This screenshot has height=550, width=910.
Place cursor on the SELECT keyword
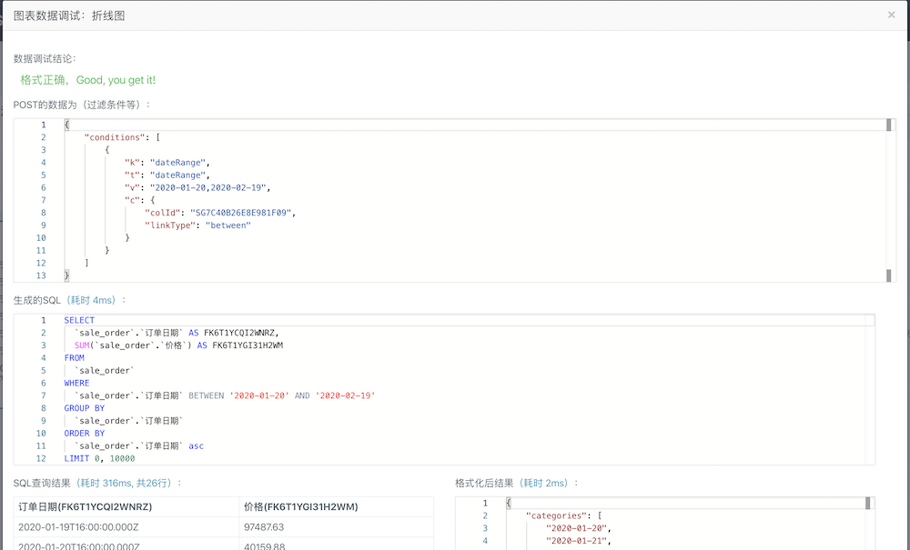[x=79, y=321]
